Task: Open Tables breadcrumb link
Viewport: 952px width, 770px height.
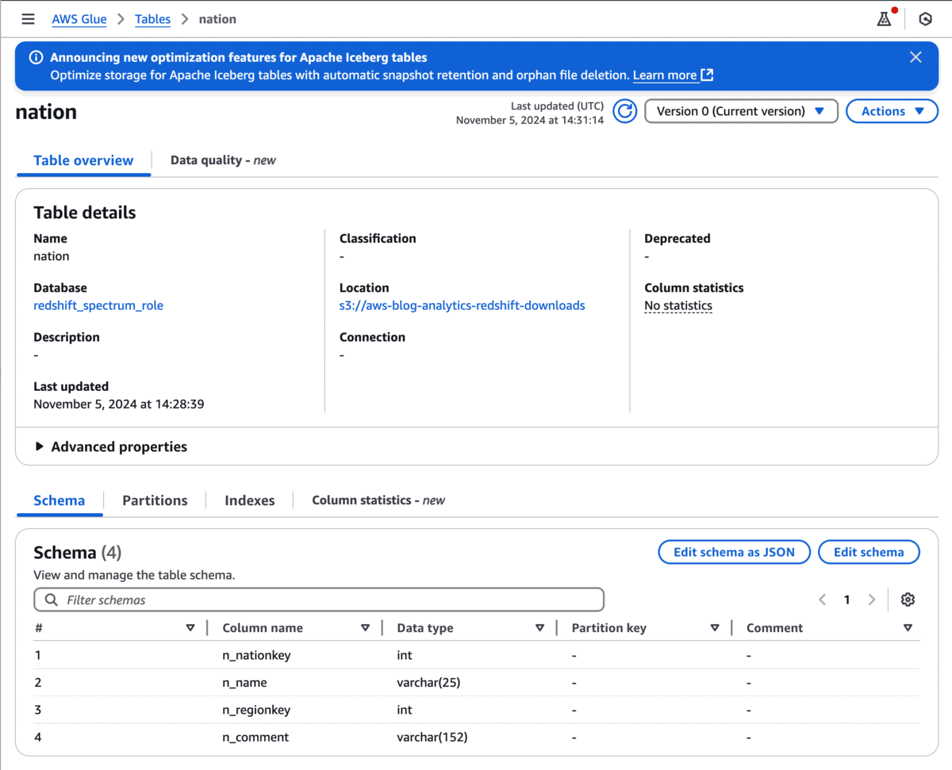Action: [152, 19]
